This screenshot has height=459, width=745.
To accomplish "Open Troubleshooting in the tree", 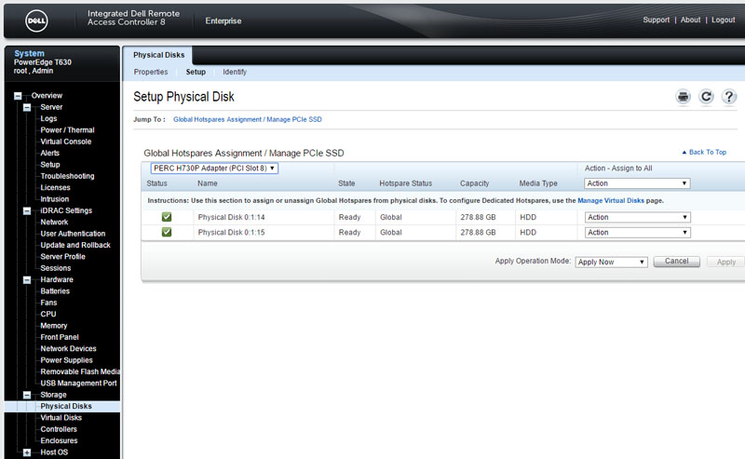I will coord(67,176).
